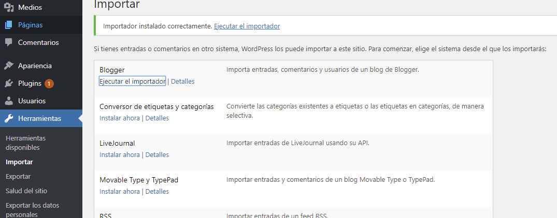Image resolution: width=557 pixels, height=218 pixels.
Task: Open the Medios menu
Action: (41, 7)
